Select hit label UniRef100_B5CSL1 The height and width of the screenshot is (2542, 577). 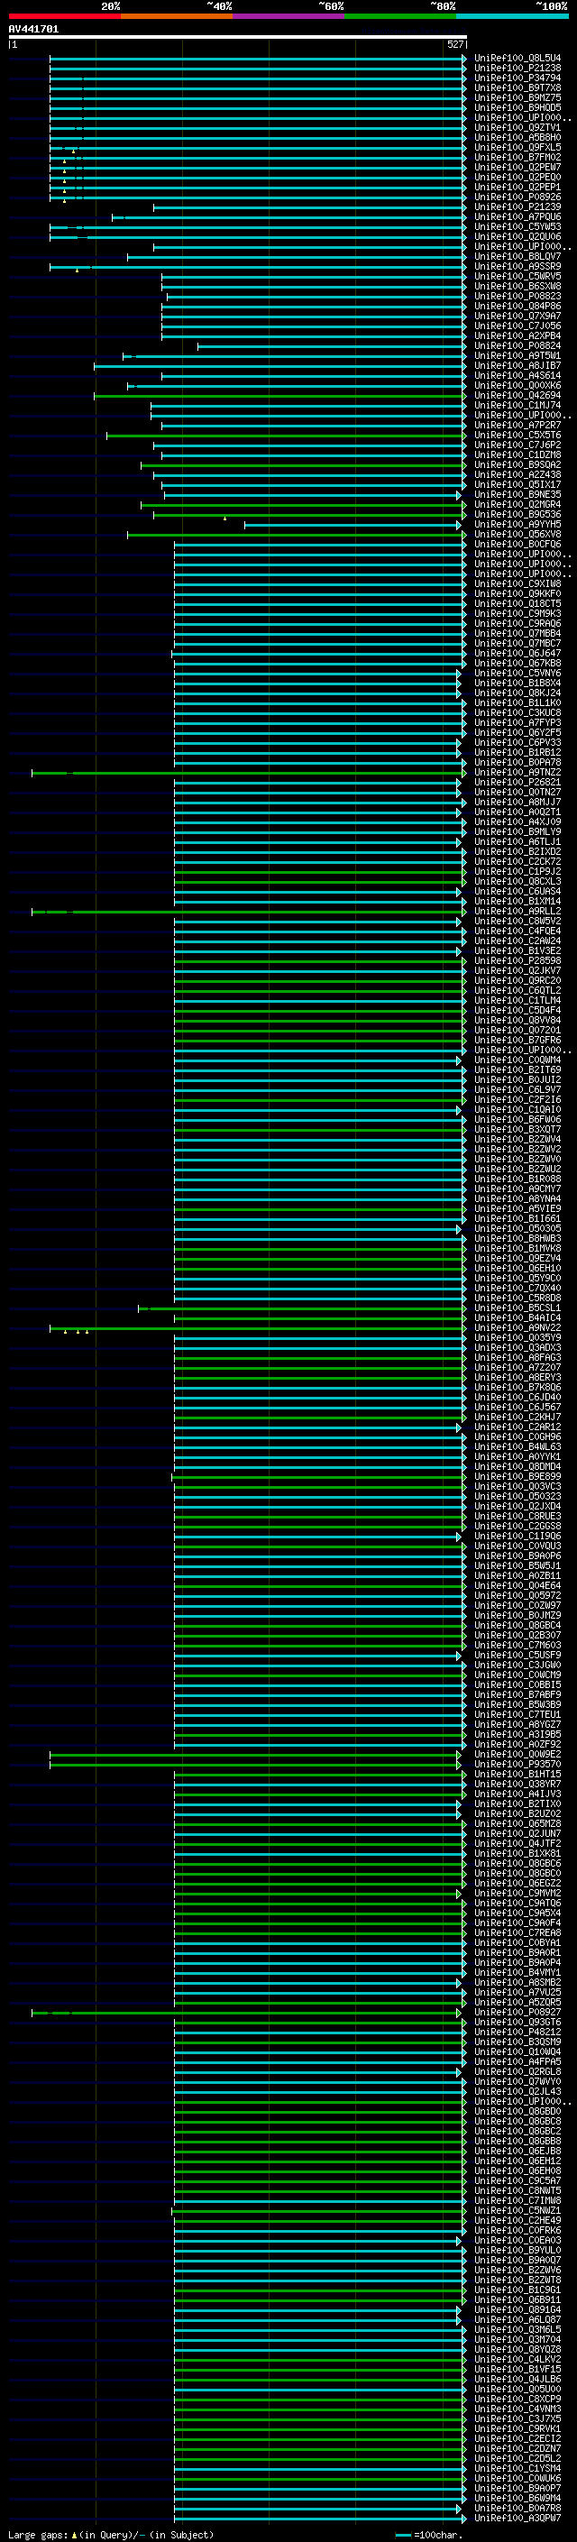click(517, 1308)
